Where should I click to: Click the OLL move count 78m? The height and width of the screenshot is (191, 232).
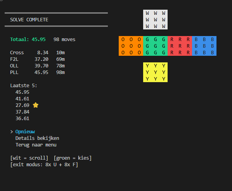coord(61,66)
